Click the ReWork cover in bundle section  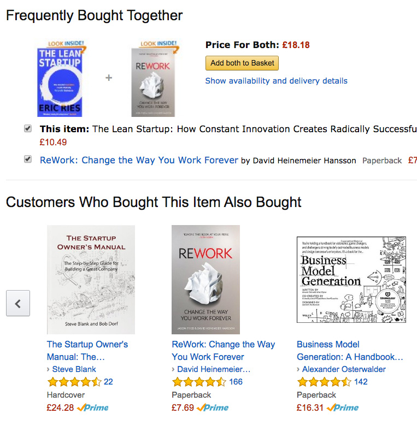153,81
